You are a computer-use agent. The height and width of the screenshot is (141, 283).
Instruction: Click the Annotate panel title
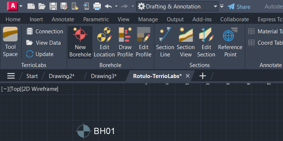[x=271, y=65]
